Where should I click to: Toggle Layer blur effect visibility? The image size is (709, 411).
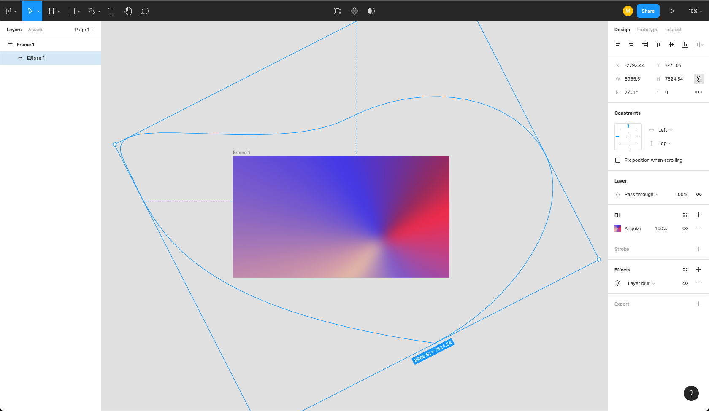[685, 283]
